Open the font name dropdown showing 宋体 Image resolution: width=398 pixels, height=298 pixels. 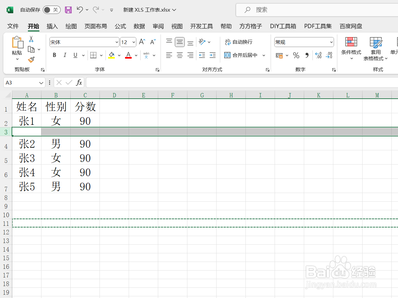[116, 42]
